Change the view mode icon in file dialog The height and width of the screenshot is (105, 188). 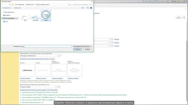pyautogui.click(x=82, y=8)
